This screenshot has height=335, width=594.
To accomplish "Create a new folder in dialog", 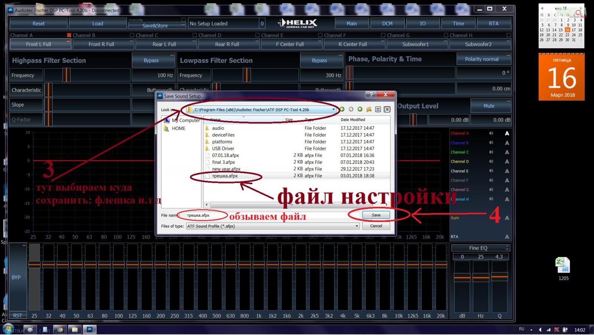I will (369, 110).
